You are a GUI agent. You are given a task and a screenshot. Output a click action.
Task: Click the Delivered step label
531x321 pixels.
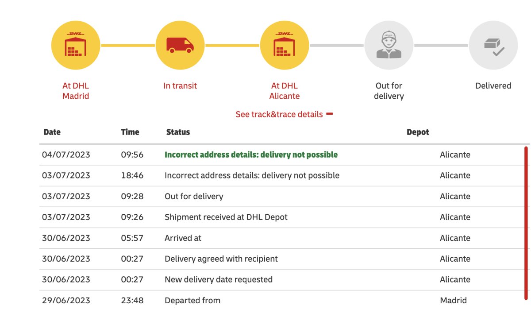pos(493,86)
